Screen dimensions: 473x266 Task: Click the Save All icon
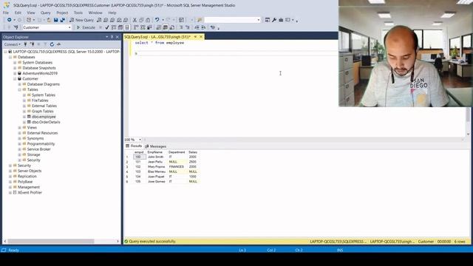point(62,20)
